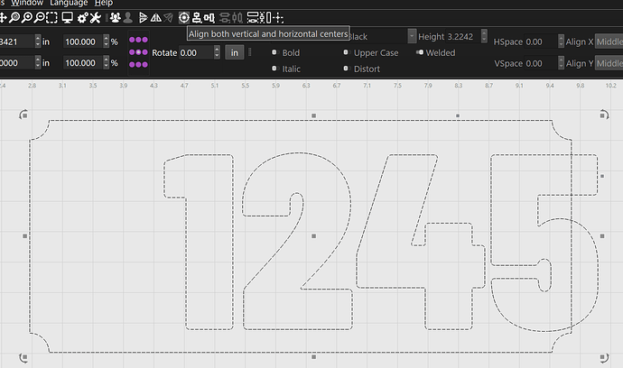Screen dimensions: 623x368
Task: Click the HSpace spinner arrows
Action: pos(561,41)
